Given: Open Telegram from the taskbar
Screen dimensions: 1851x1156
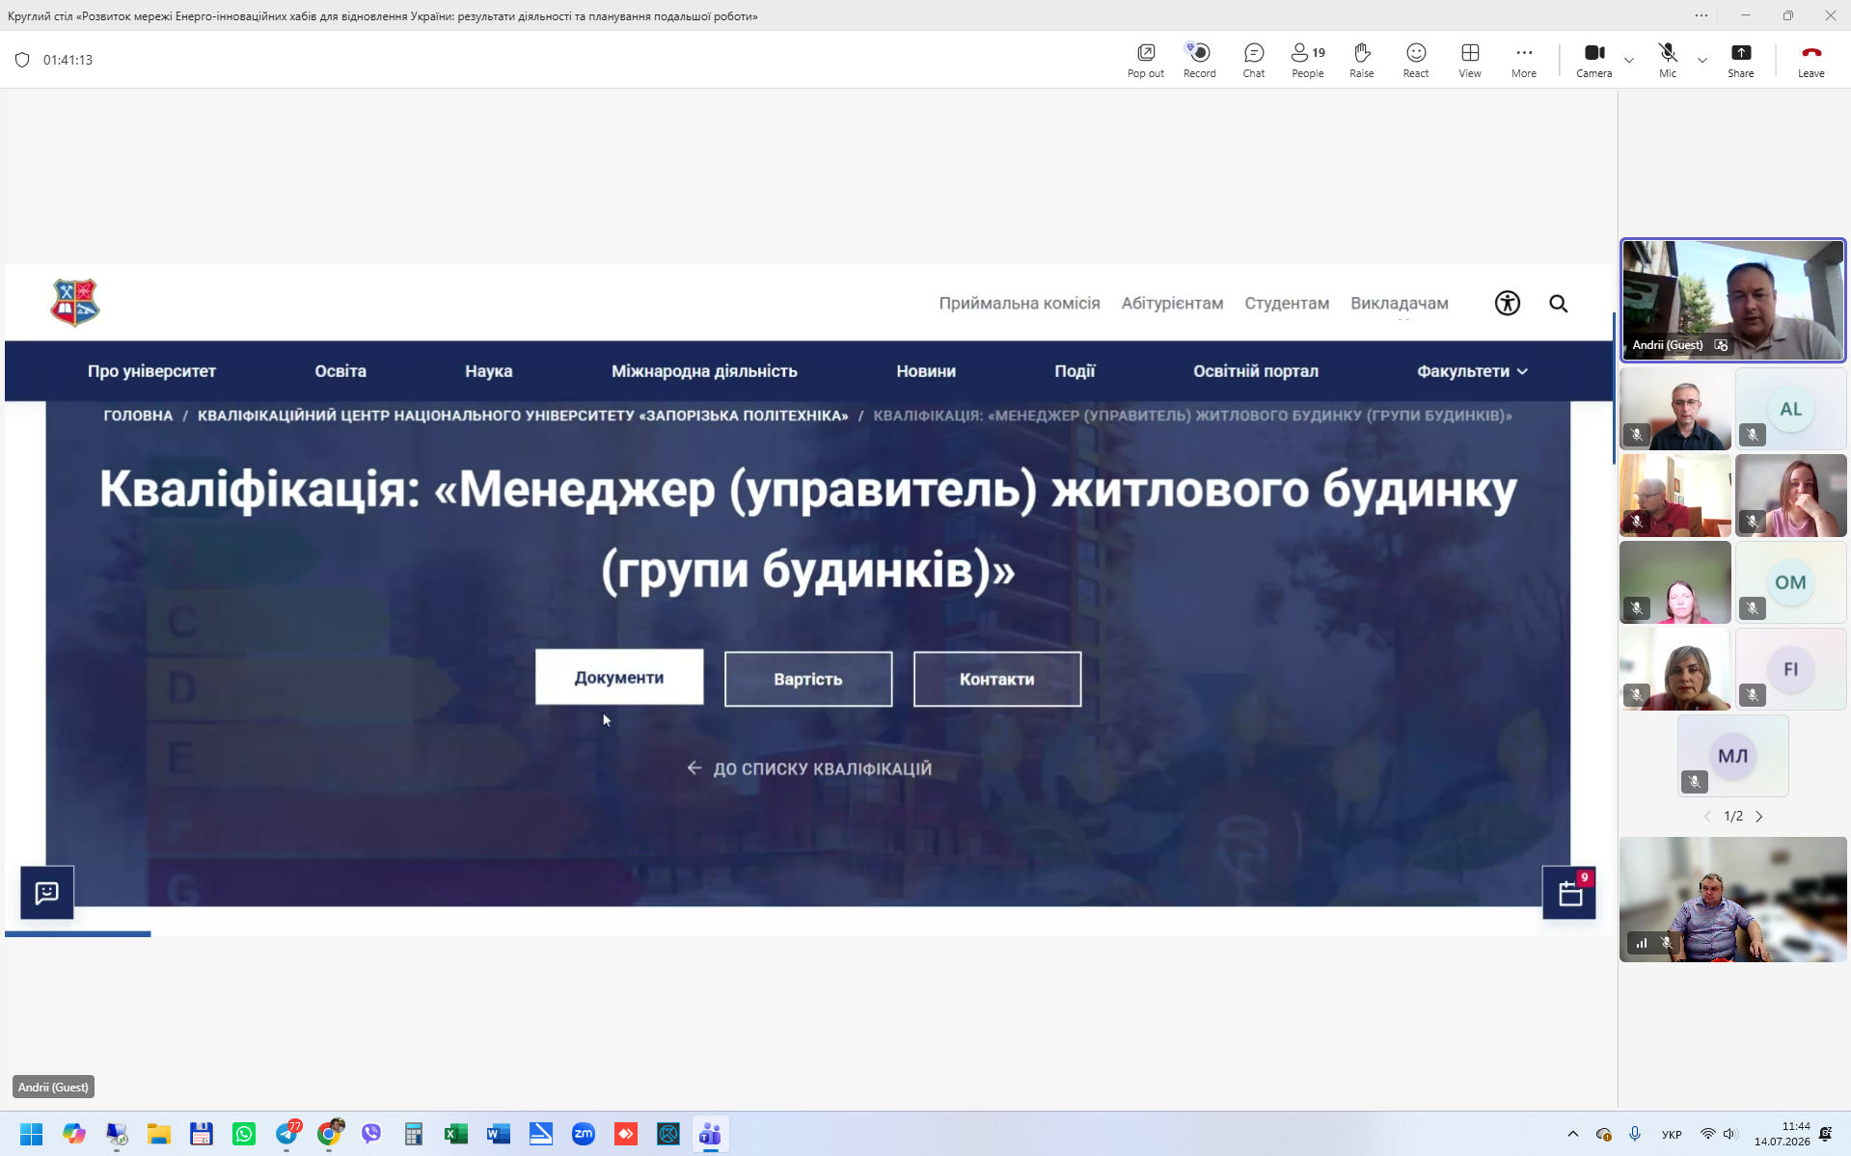Looking at the screenshot, I should (x=286, y=1134).
